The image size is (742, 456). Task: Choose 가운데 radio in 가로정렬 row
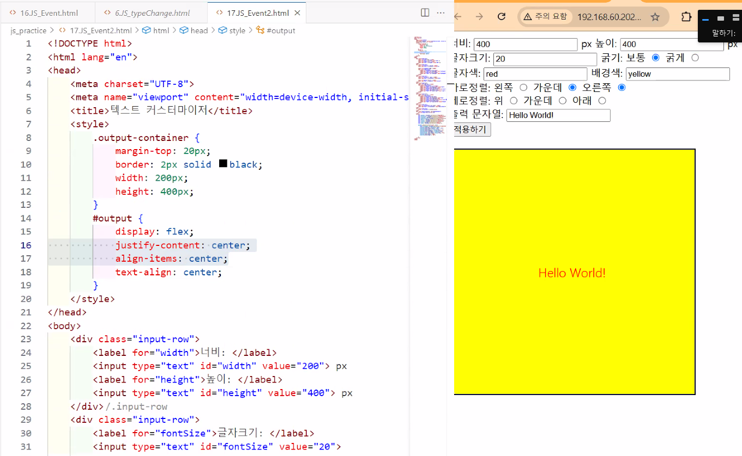[x=572, y=87]
